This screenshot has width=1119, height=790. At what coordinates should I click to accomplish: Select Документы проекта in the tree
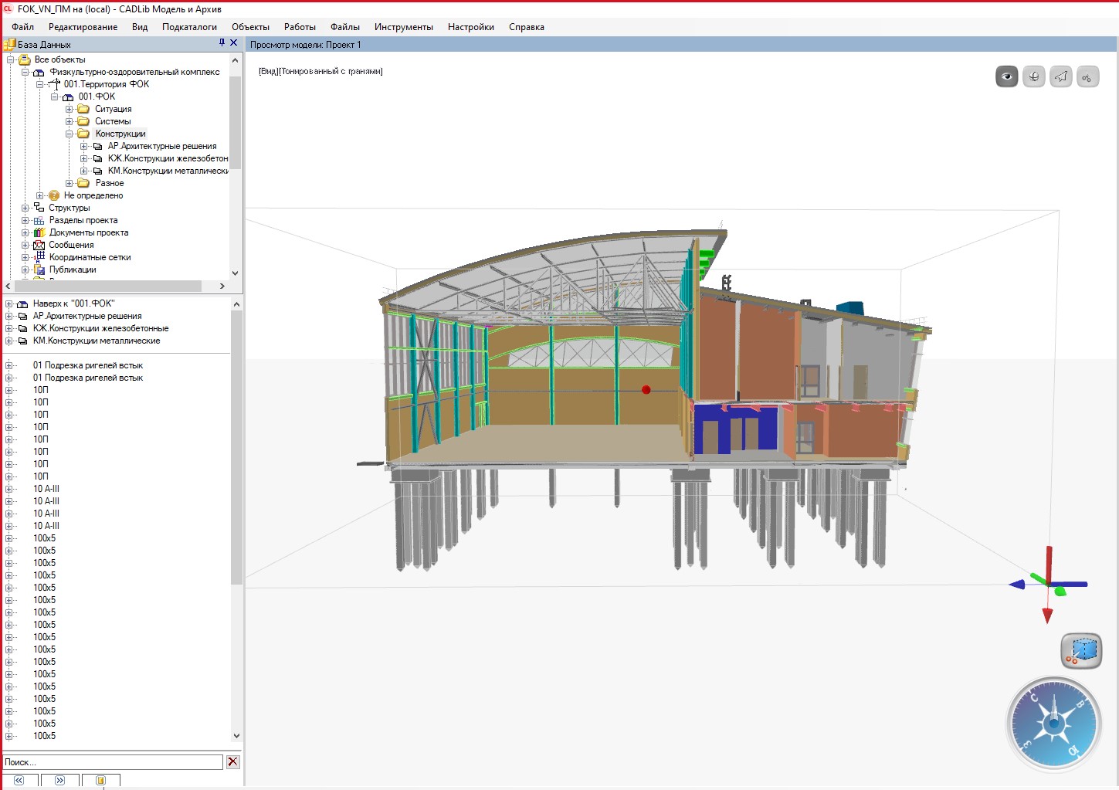click(x=89, y=232)
